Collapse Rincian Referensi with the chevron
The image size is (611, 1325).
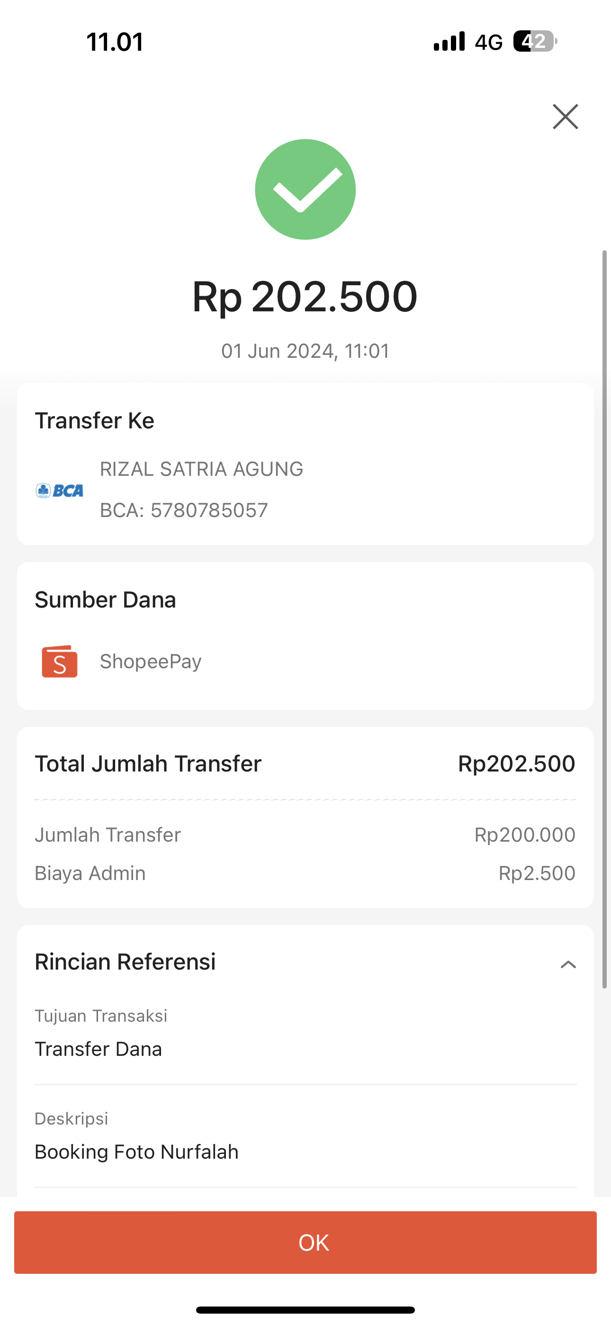568,964
